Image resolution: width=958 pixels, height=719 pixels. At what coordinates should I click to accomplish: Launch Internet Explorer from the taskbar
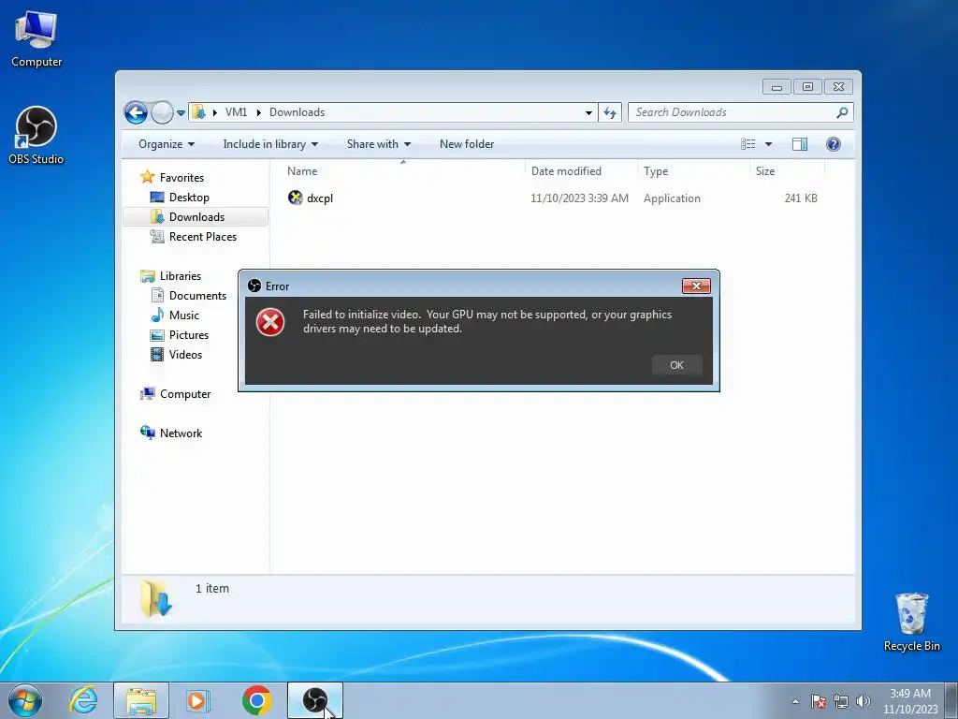(x=83, y=700)
